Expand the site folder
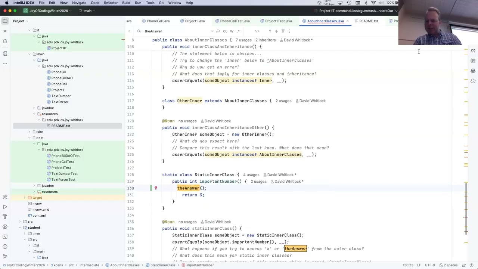The height and width of the screenshot is (269, 478). pos(29,132)
